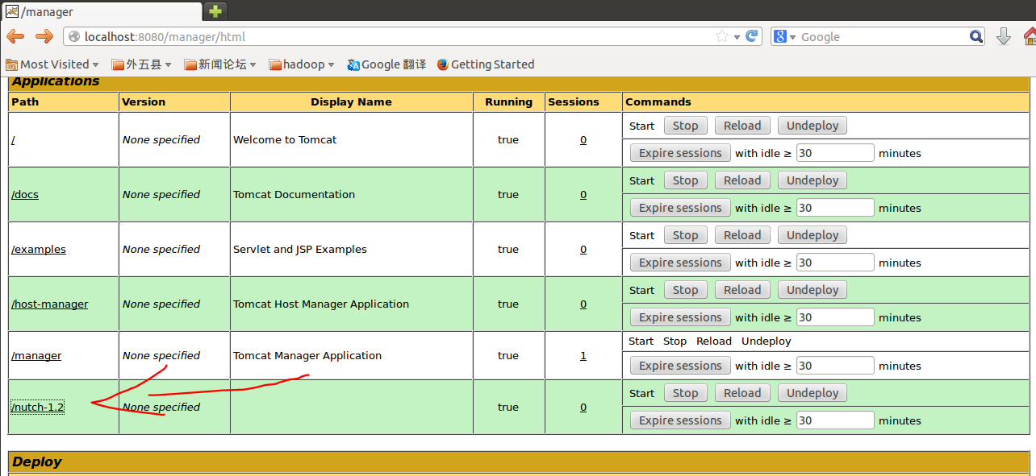Stop the /docs application

pyautogui.click(x=685, y=180)
